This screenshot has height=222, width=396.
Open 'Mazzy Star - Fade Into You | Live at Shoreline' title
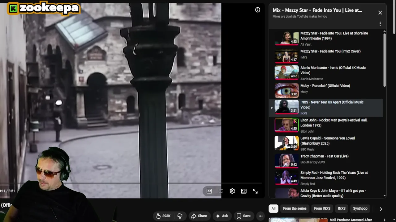(x=334, y=36)
